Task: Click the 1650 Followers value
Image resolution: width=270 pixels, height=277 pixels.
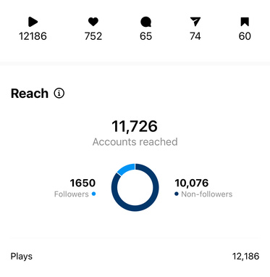Action: pos(83,183)
